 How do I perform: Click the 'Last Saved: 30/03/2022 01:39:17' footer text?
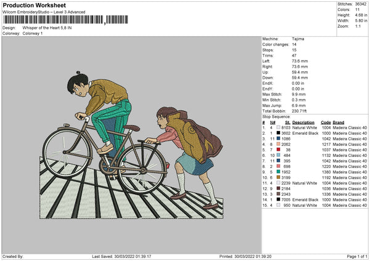click(121, 256)
